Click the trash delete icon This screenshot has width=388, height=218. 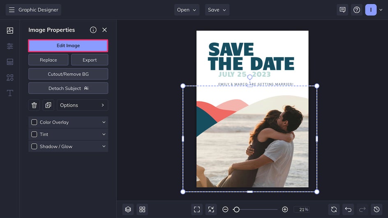(x=34, y=106)
